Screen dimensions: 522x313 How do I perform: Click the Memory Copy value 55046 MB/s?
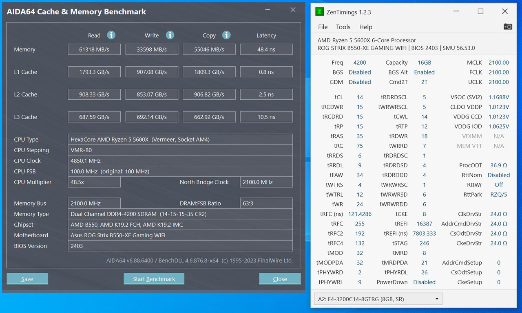click(209, 49)
